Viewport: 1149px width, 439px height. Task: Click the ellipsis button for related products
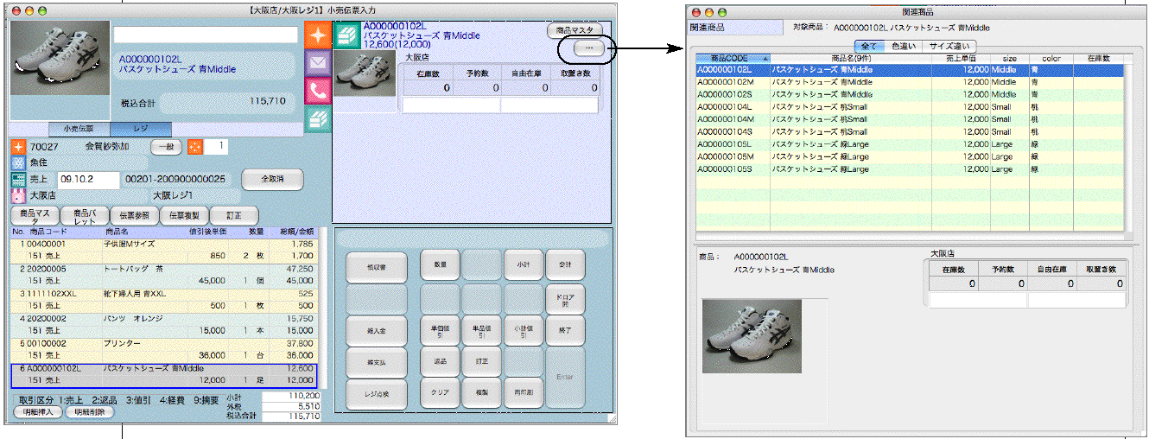588,48
